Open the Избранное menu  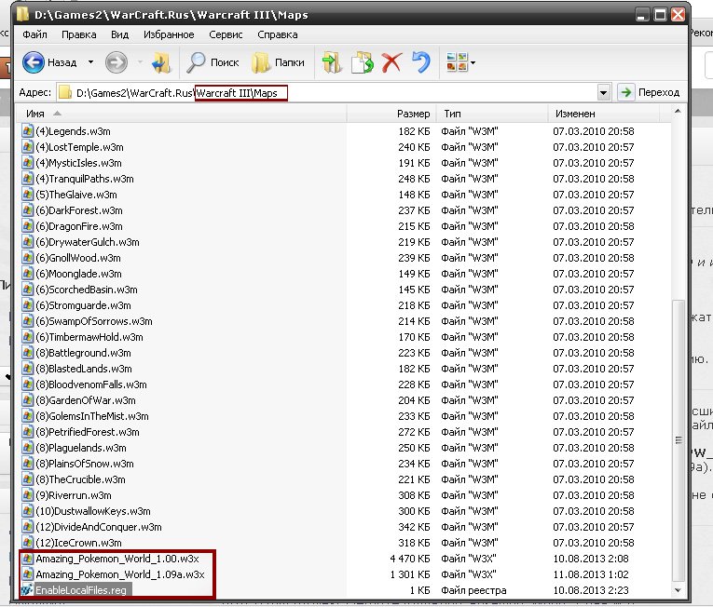pyautogui.click(x=169, y=34)
